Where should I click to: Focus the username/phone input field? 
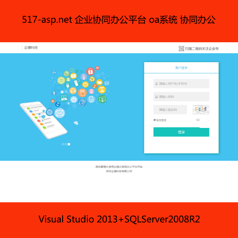point(181,84)
